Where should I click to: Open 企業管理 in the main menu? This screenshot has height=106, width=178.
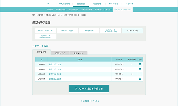click(81, 4)
